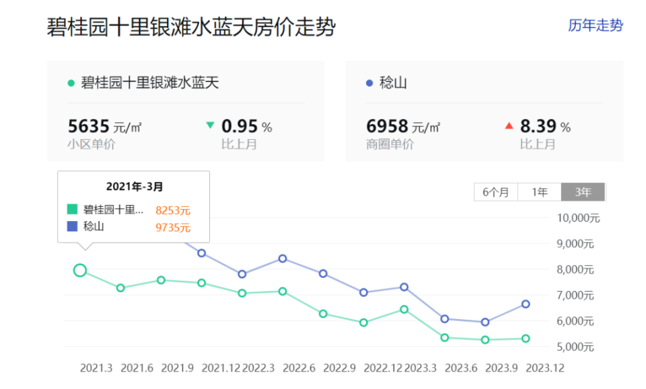The image size is (646, 389).
Task: Click the green line point for 2023.6
Action: click(445, 337)
